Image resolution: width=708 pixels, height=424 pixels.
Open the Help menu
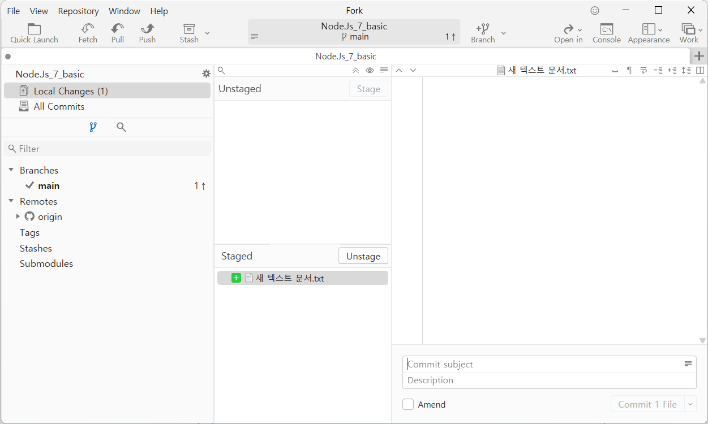160,11
